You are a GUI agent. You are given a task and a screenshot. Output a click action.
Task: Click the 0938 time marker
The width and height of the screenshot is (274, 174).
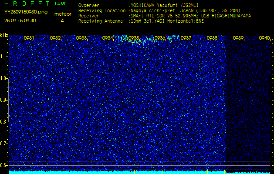click(x=212, y=38)
